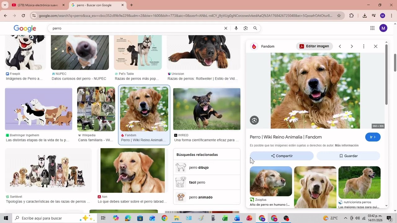Image resolution: width=397 pixels, height=223 pixels.
Task: Select related search facil perro
Action: [x=207, y=182]
